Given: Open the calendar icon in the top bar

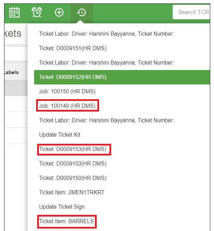Looking at the screenshot, I should [x=14, y=12].
